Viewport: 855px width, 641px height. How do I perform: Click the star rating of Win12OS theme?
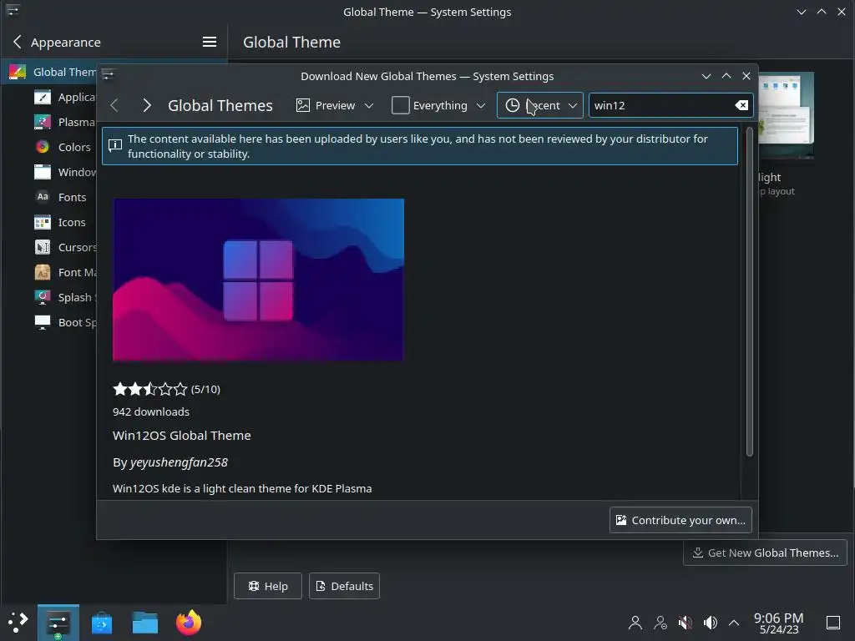[x=150, y=389]
